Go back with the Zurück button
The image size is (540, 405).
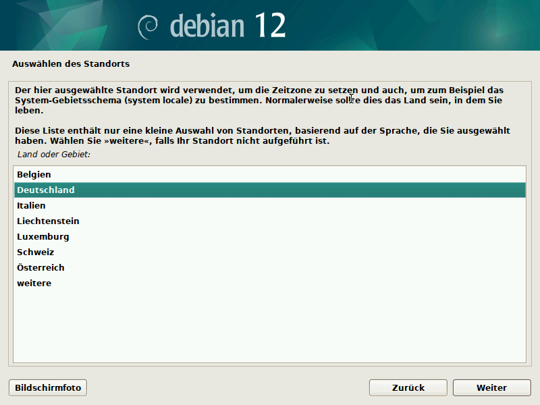pyautogui.click(x=408, y=388)
